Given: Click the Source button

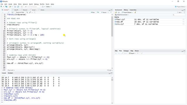Looking at the screenshot, I should 104,12.
